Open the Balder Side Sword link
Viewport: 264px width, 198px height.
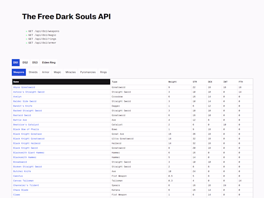click(x=25, y=101)
